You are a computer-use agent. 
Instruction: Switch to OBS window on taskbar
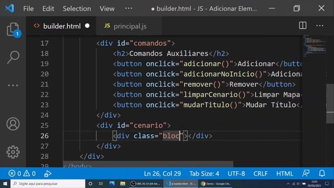pos(146,183)
